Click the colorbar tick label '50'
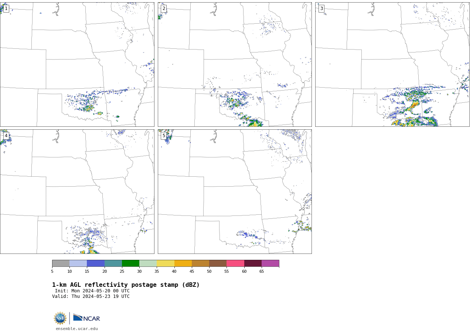Image resolution: width=473 pixels, height=333 pixels. point(209,272)
